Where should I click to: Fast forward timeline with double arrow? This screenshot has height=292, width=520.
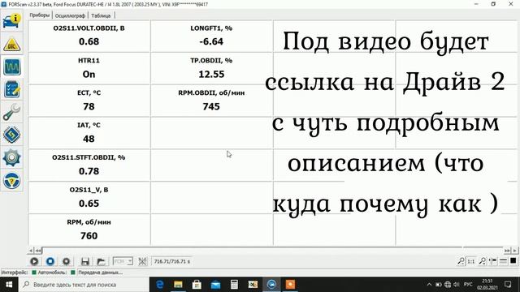[x=507, y=251]
